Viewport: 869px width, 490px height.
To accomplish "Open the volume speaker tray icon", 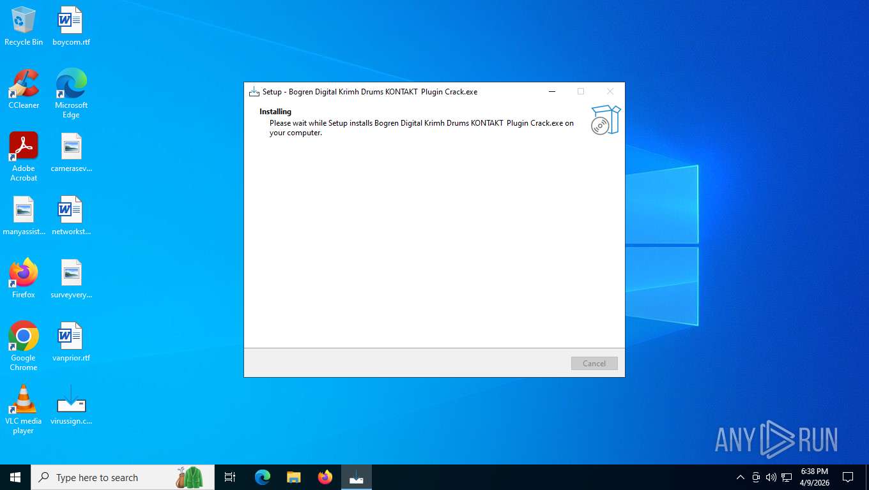I will 771,477.
